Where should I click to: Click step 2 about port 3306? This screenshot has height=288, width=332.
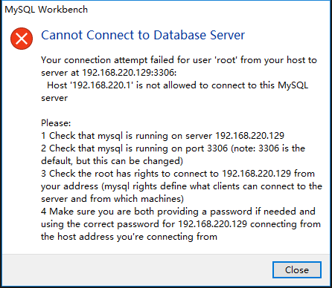[x=173, y=148]
